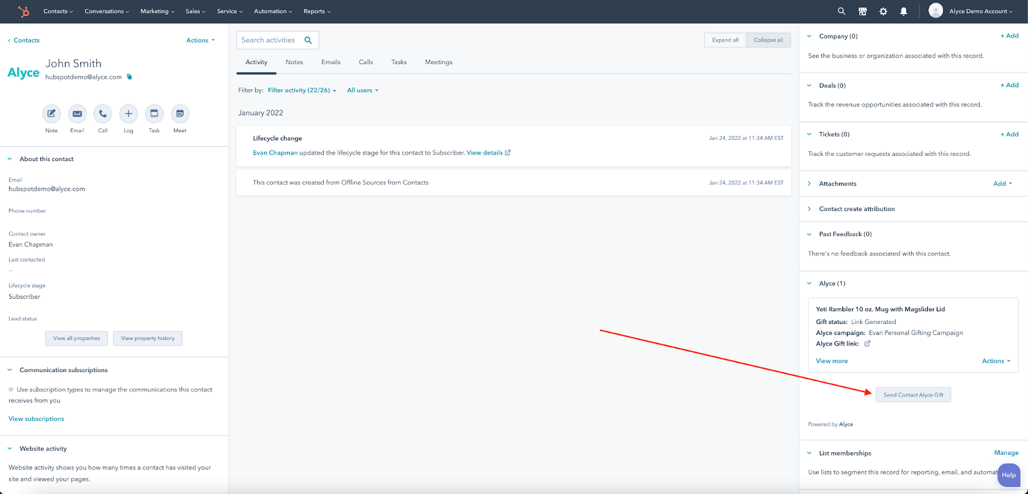Open the View subscriptions link

pyautogui.click(x=37, y=419)
